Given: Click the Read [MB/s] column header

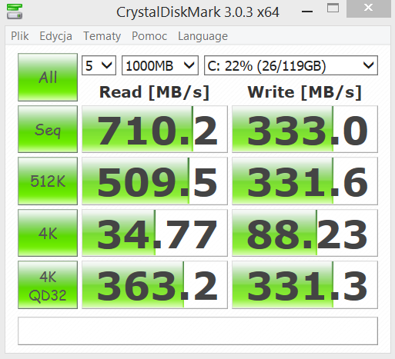Looking at the screenshot, I should 154,92.
